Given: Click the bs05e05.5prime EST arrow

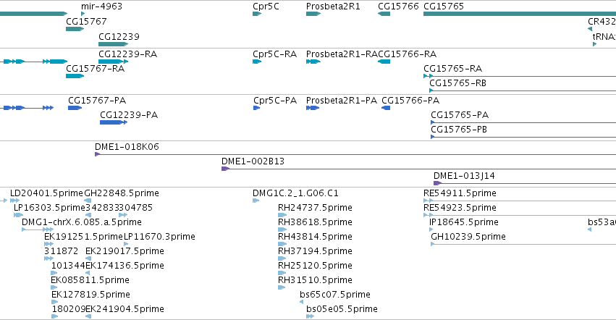Looking at the screenshot, I should [x=310, y=316].
